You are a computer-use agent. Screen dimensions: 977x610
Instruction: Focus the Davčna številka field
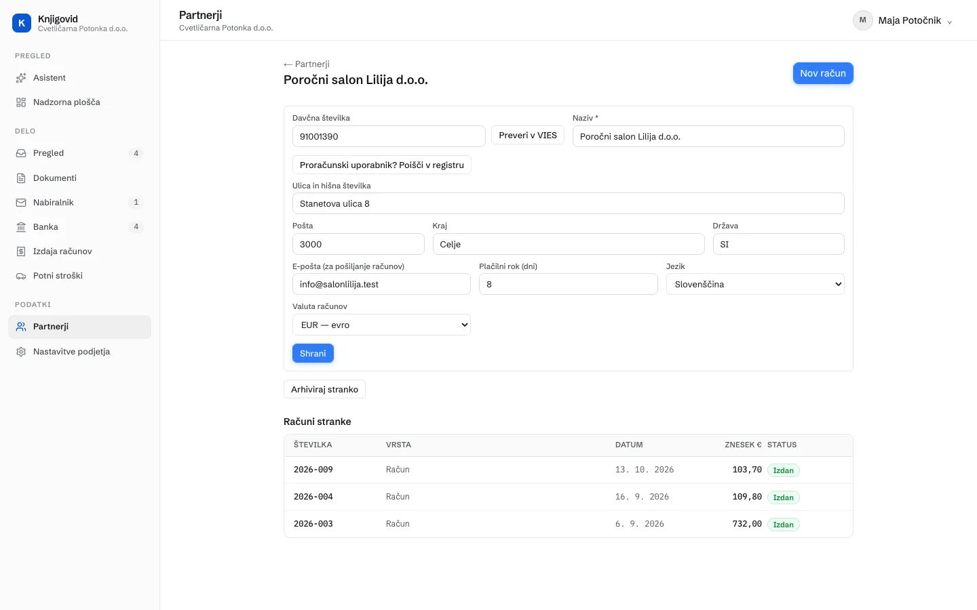click(389, 136)
